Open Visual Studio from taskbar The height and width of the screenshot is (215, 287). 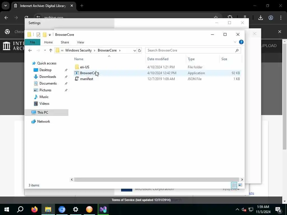point(103,209)
